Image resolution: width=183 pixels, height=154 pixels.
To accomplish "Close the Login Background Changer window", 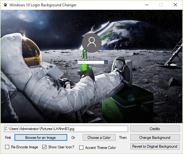I will click(175, 5).
